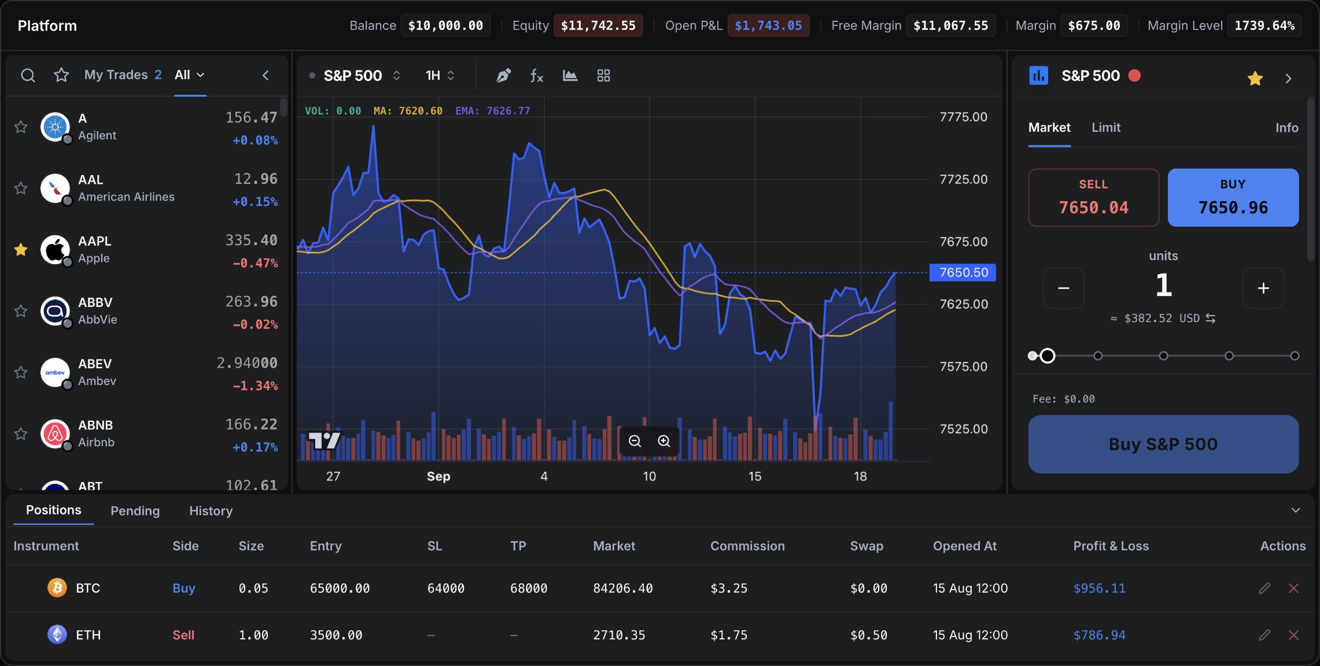Screen dimensions: 1320x666
Task: Select the Apple logo icon
Action: coord(56,250)
